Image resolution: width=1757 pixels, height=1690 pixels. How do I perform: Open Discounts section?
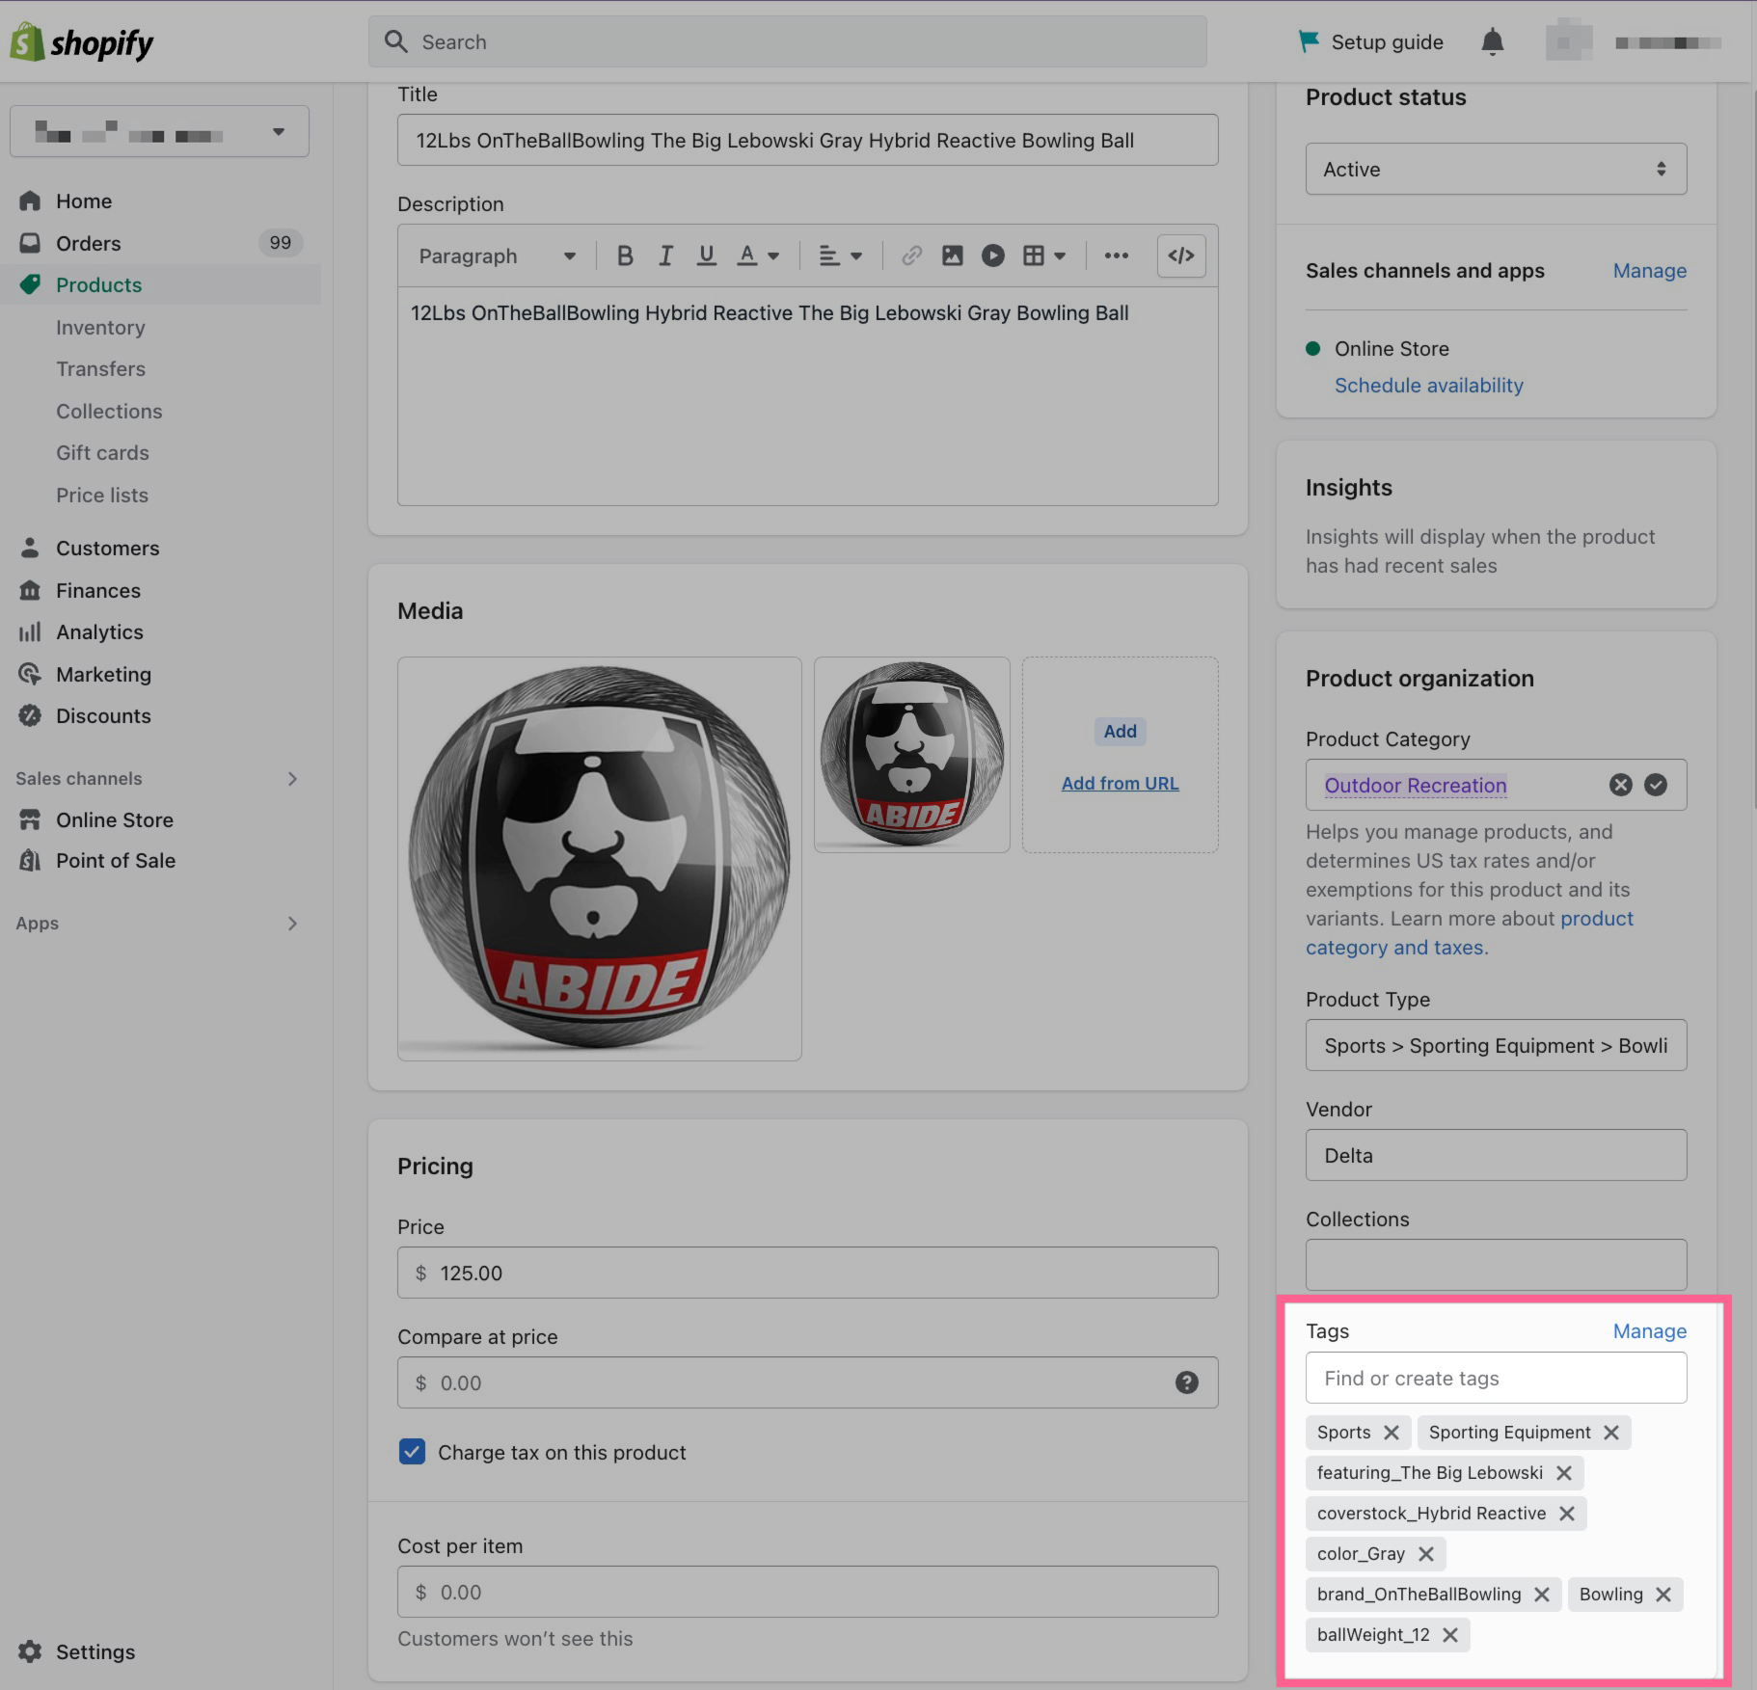pos(103,716)
